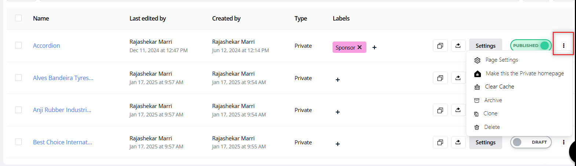Choose Page Settings from the menu
576x166 pixels.
(501, 60)
